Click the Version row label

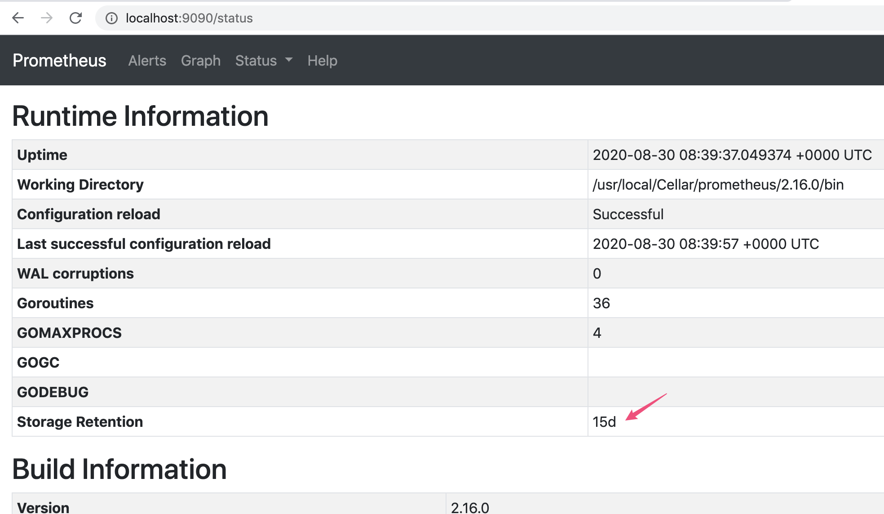[x=43, y=507]
